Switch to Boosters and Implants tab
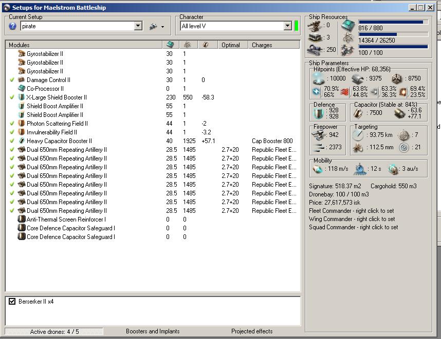The width and height of the screenshot is (441, 339). click(153, 331)
